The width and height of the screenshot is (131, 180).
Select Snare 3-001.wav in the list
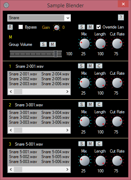pos(23,113)
